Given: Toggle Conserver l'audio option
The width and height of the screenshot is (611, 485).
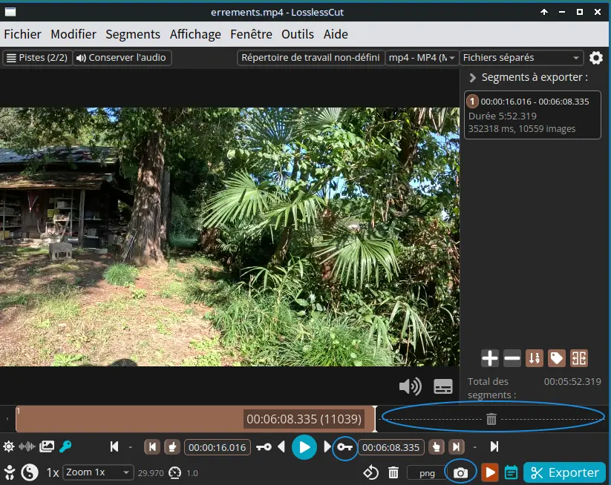Looking at the screenshot, I should pyautogui.click(x=122, y=58).
